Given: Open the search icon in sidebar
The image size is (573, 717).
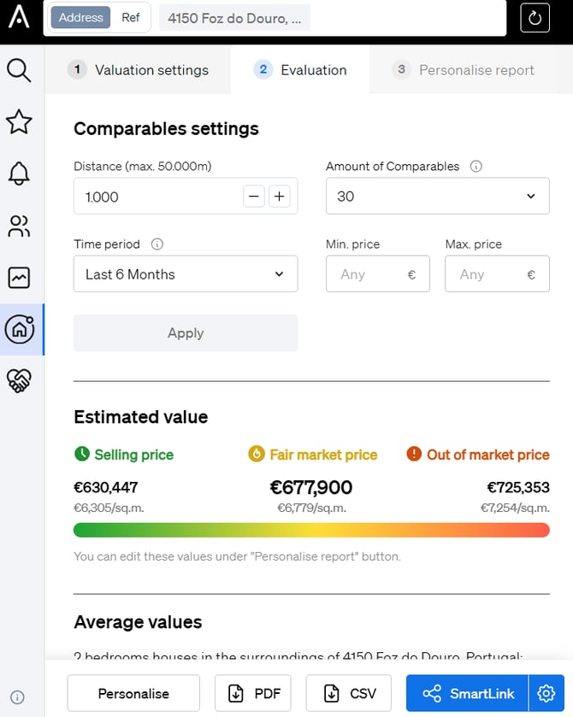Looking at the screenshot, I should click(x=19, y=70).
